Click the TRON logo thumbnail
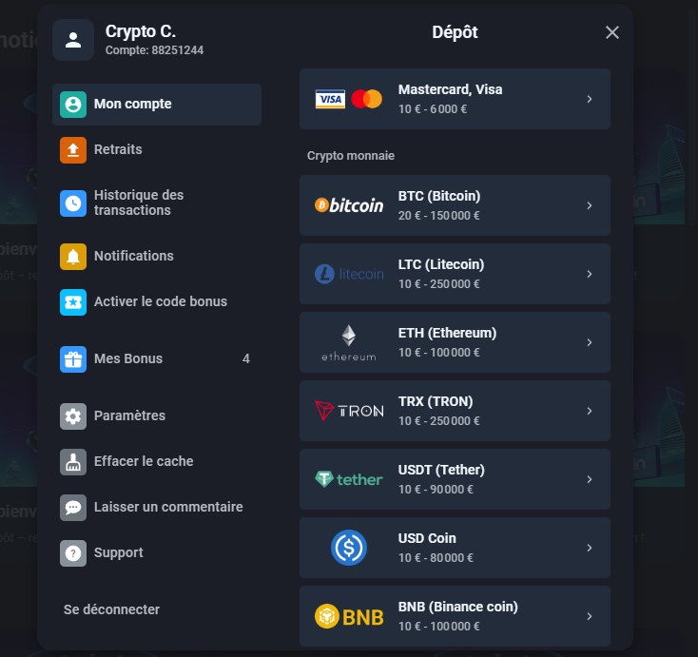This screenshot has height=657, width=698. point(349,411)
